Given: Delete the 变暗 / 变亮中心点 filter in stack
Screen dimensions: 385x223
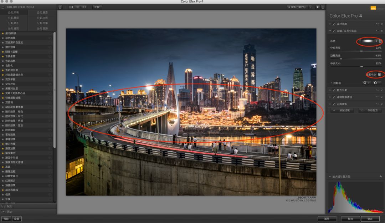Looking at the screenshot, I should click(382, 31).
